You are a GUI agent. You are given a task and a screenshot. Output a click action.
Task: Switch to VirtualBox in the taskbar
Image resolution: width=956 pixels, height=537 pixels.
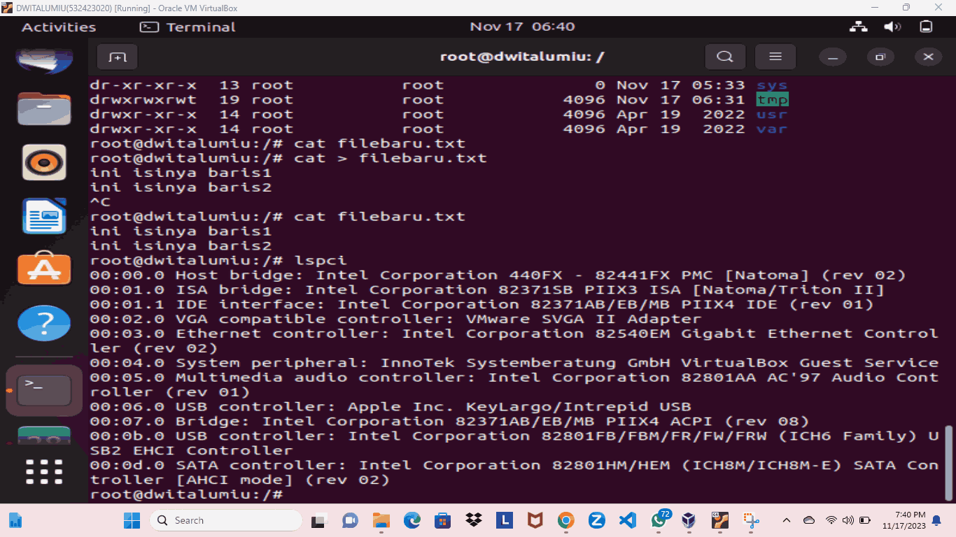[x=689, y=520]
